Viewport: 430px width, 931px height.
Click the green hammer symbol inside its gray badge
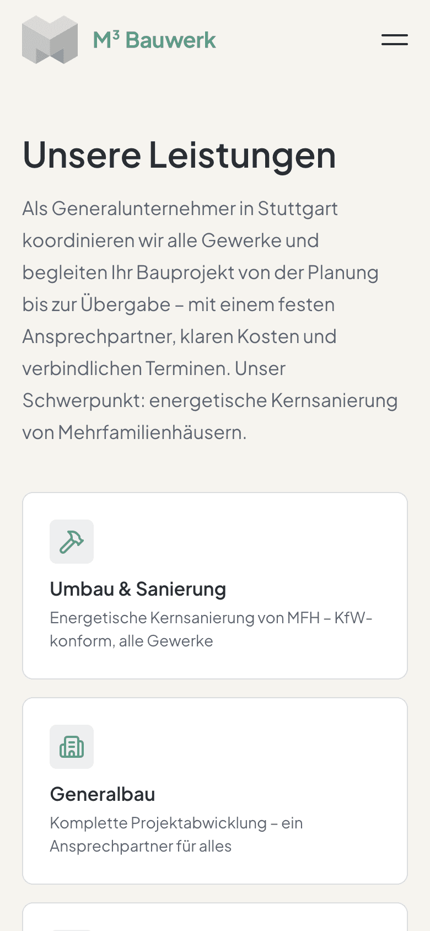point(72,542)
